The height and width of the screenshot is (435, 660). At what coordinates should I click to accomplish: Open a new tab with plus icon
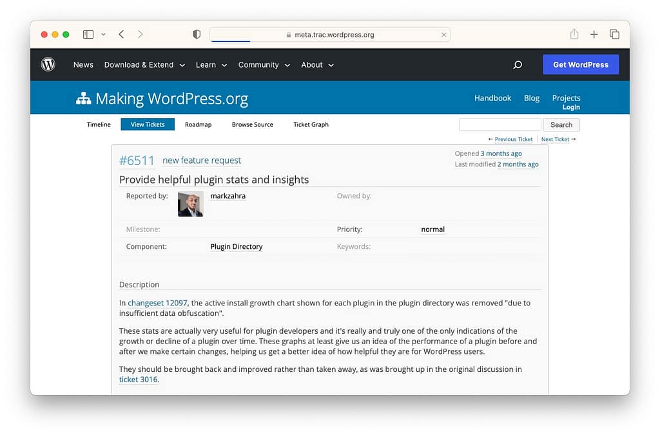click(x=594, y=34)
